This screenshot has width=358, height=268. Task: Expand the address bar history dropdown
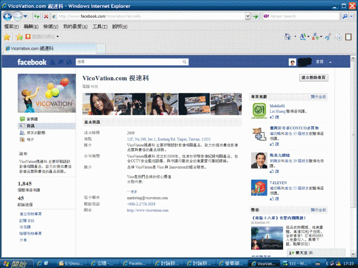248,16
